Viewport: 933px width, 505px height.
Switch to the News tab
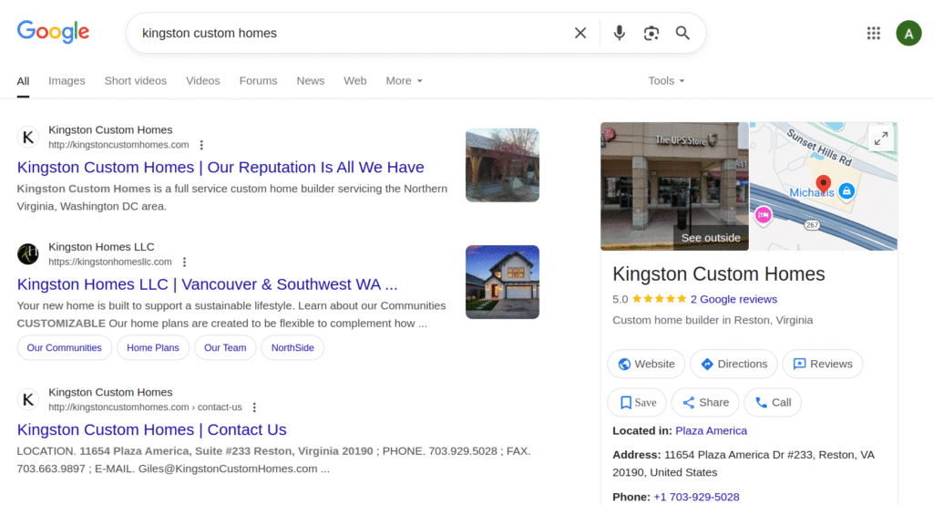pos(311,81)
